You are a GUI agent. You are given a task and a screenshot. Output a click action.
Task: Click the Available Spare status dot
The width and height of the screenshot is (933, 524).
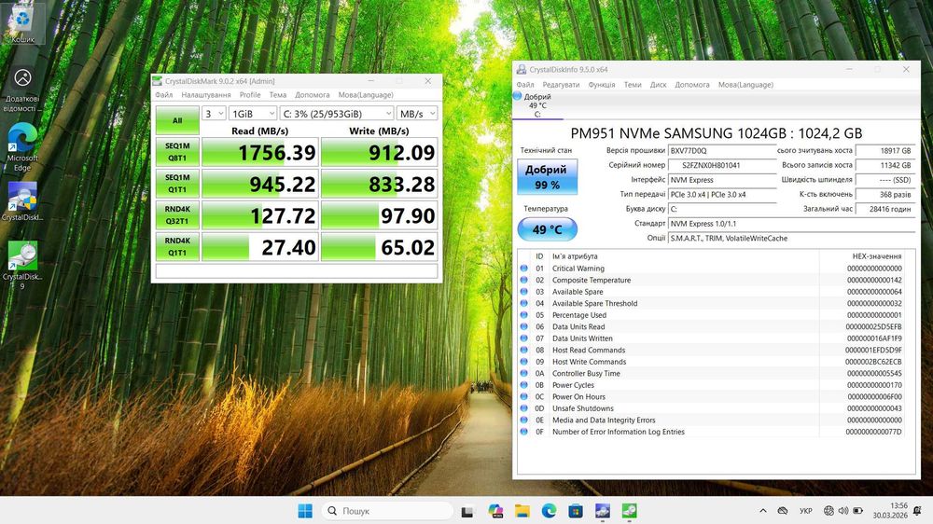[523, 292]
